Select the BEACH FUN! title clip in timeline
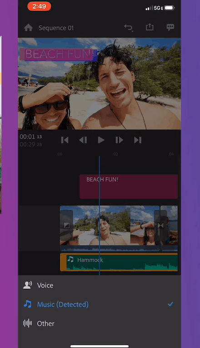200x348 pixels. [129, 186]
